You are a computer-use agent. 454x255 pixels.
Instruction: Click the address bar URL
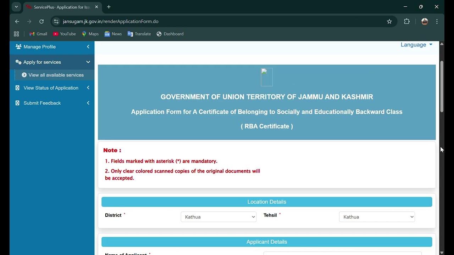coord(111,22)
